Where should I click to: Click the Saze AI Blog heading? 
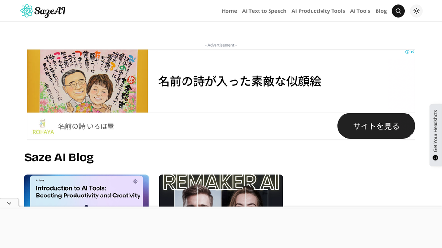(x=59, y=157)
